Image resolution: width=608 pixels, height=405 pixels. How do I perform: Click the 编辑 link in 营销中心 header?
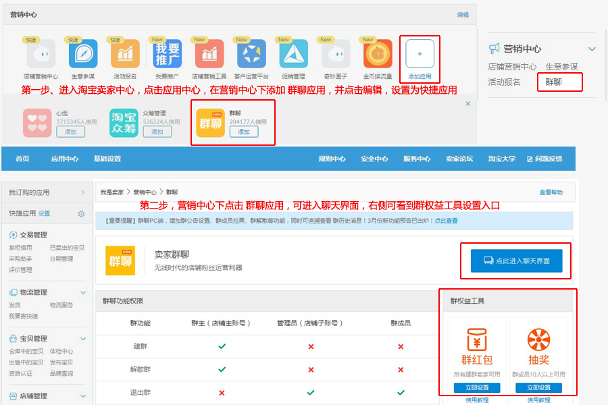click(x=463, y=15)
